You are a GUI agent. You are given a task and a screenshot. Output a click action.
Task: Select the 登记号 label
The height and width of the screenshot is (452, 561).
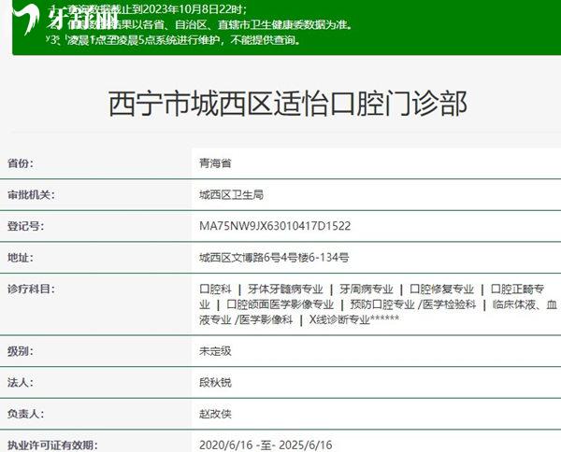click(26, 226)
